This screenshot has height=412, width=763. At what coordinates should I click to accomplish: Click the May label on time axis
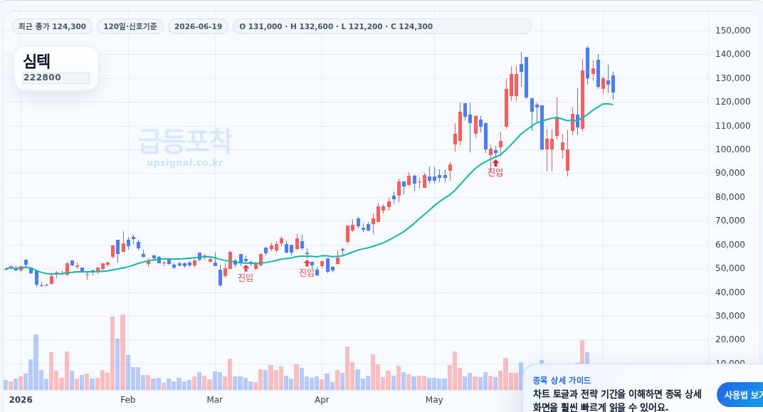[434, 400]
